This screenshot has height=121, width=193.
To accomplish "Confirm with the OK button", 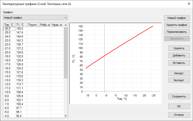I will pos(179,106).
